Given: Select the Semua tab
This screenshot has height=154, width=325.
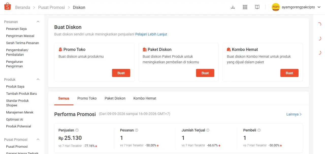Looking at the screenshot, I should click(64, 98).
